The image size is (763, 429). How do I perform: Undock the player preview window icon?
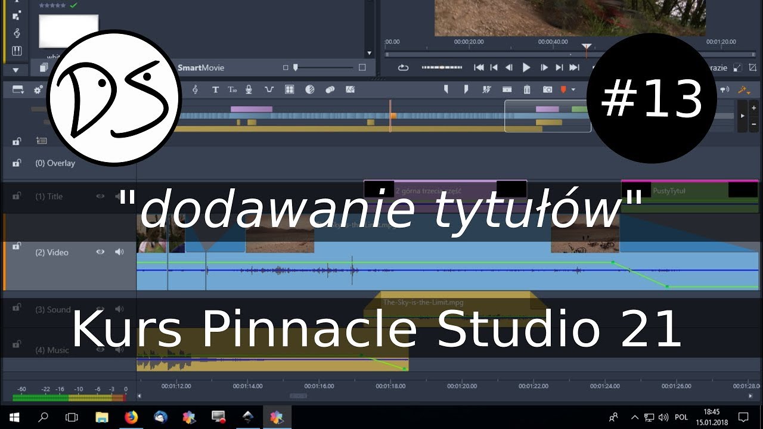click(x=737, y=68)
